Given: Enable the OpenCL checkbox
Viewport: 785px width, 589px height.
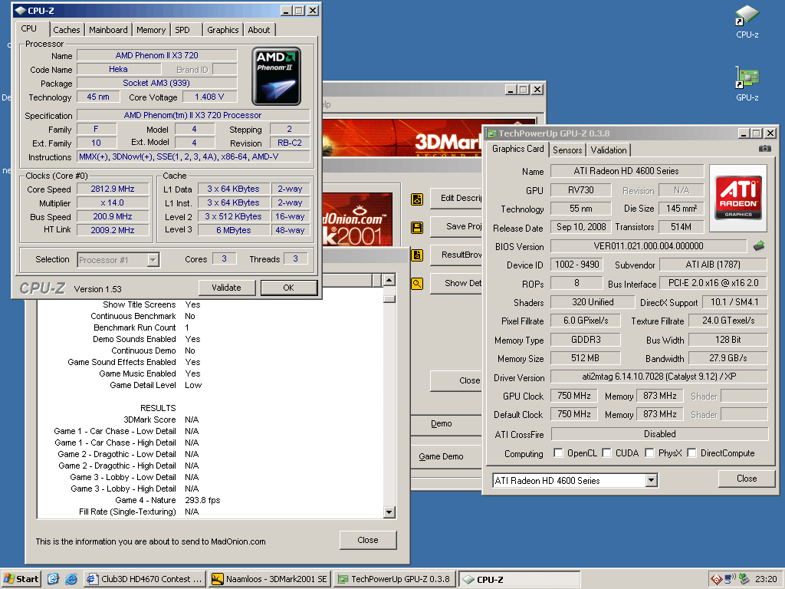Looking at the screenshot, I should [x=558, y=453].
